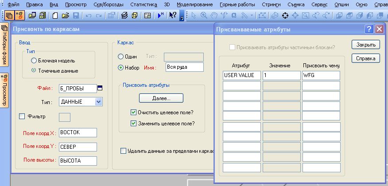Open the table/spreadsheet icon in toolbar
Screen dimensions: 388x186
pyautogui.click(x=147, y=15)
